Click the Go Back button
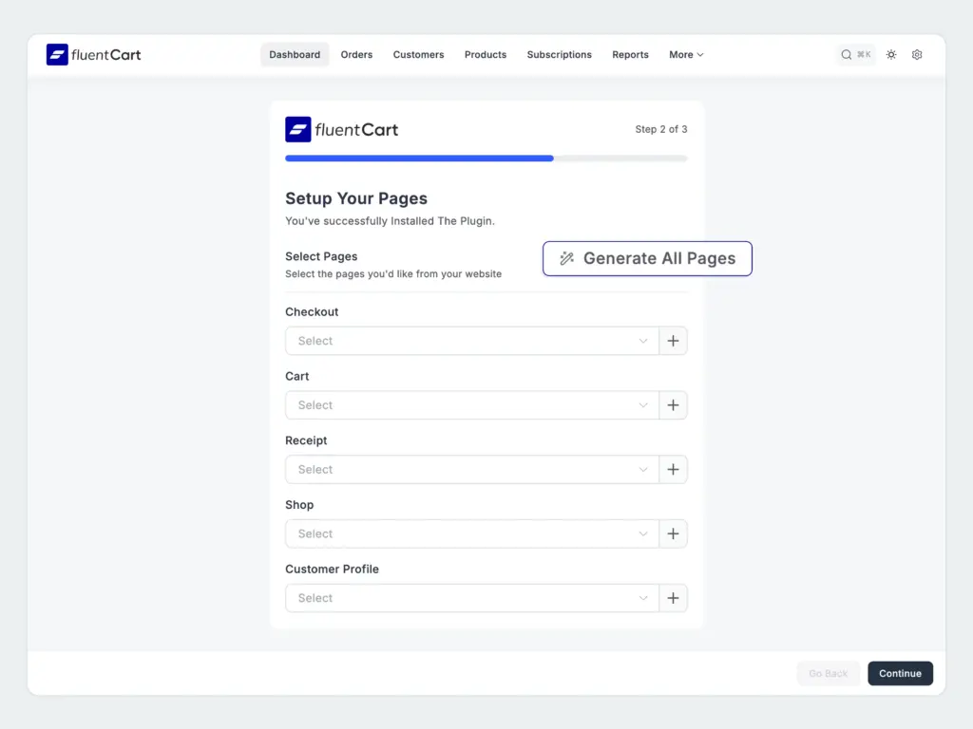Viewport: 973px width, 729px height. click(828, 673)
